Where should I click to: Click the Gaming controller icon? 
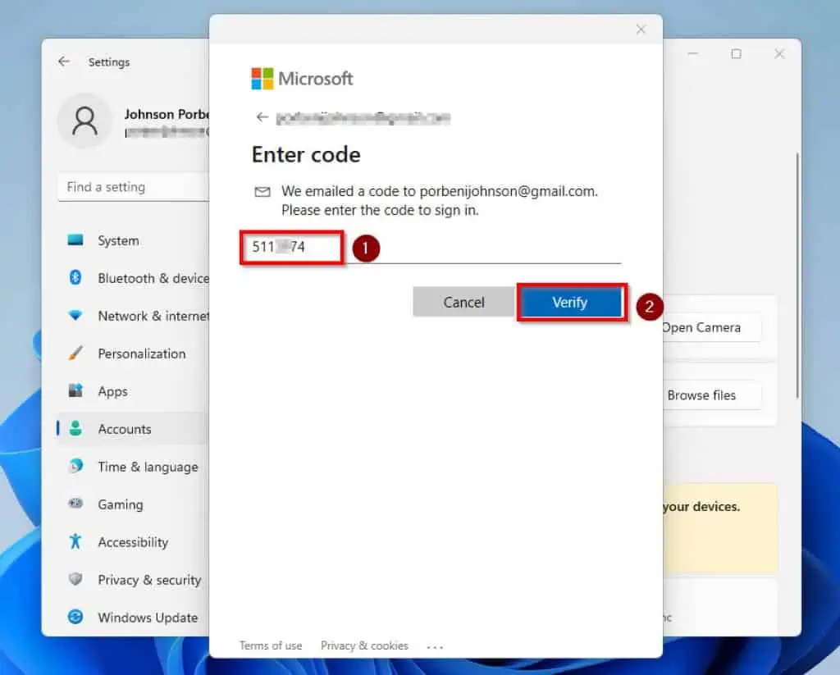(75, 504)
